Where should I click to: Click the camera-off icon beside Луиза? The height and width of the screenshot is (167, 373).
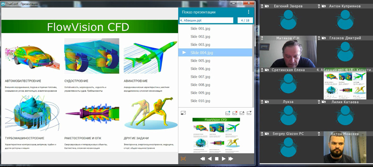(267, 102)
